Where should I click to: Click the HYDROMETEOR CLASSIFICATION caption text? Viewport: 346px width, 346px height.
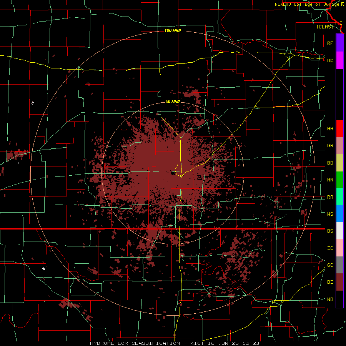135,343
